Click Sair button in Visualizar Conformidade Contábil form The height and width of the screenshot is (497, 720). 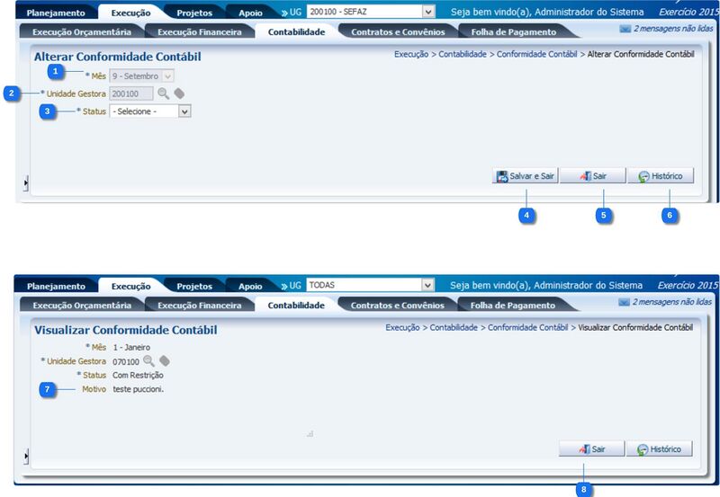tap(591, 448)
